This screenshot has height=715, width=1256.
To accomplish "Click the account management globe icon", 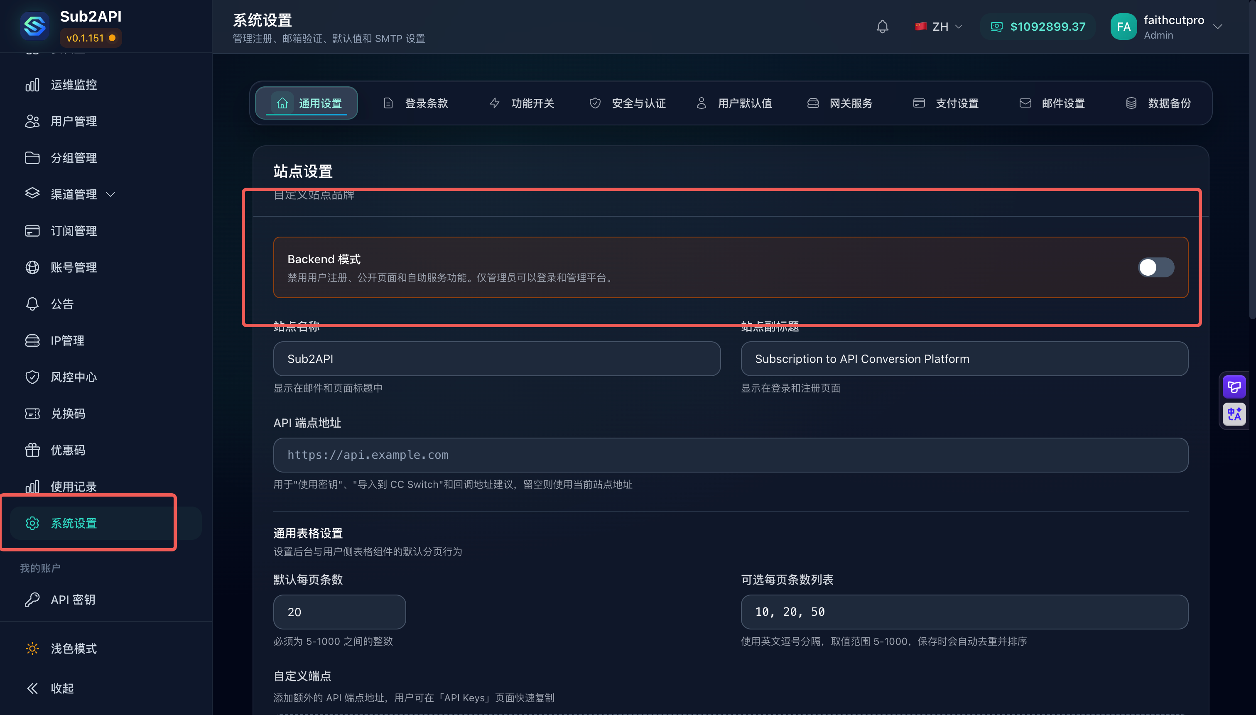I will [32, 267].
